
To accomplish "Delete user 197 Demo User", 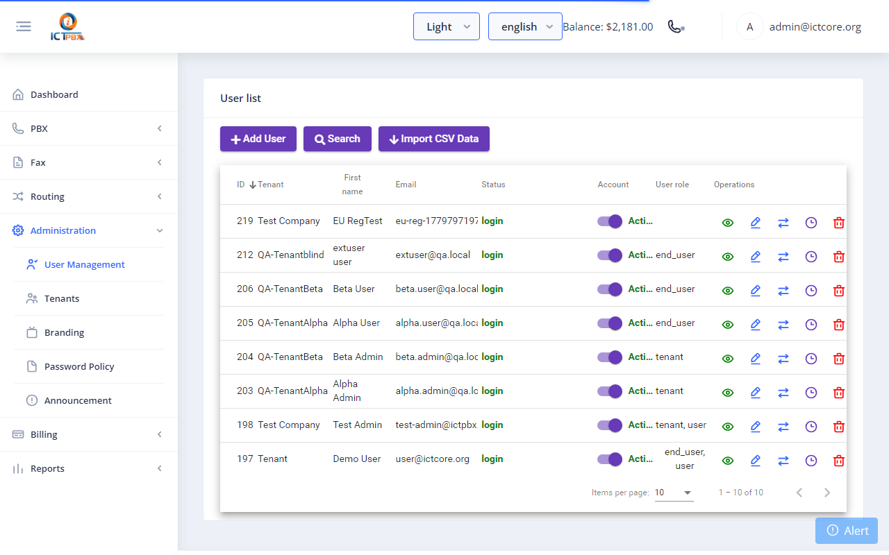I will point(839,461).
